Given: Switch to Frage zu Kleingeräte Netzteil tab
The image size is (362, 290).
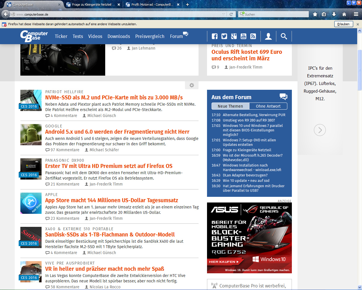Looking at the screenshot, I should click(93, 5).
